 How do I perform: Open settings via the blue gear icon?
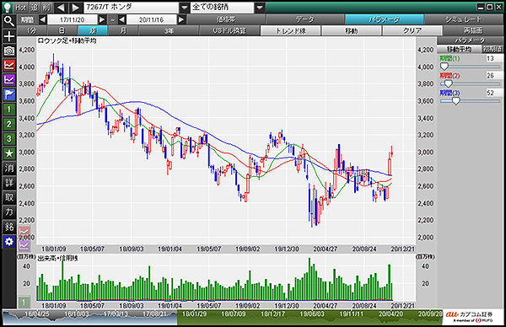click(9, 242)
